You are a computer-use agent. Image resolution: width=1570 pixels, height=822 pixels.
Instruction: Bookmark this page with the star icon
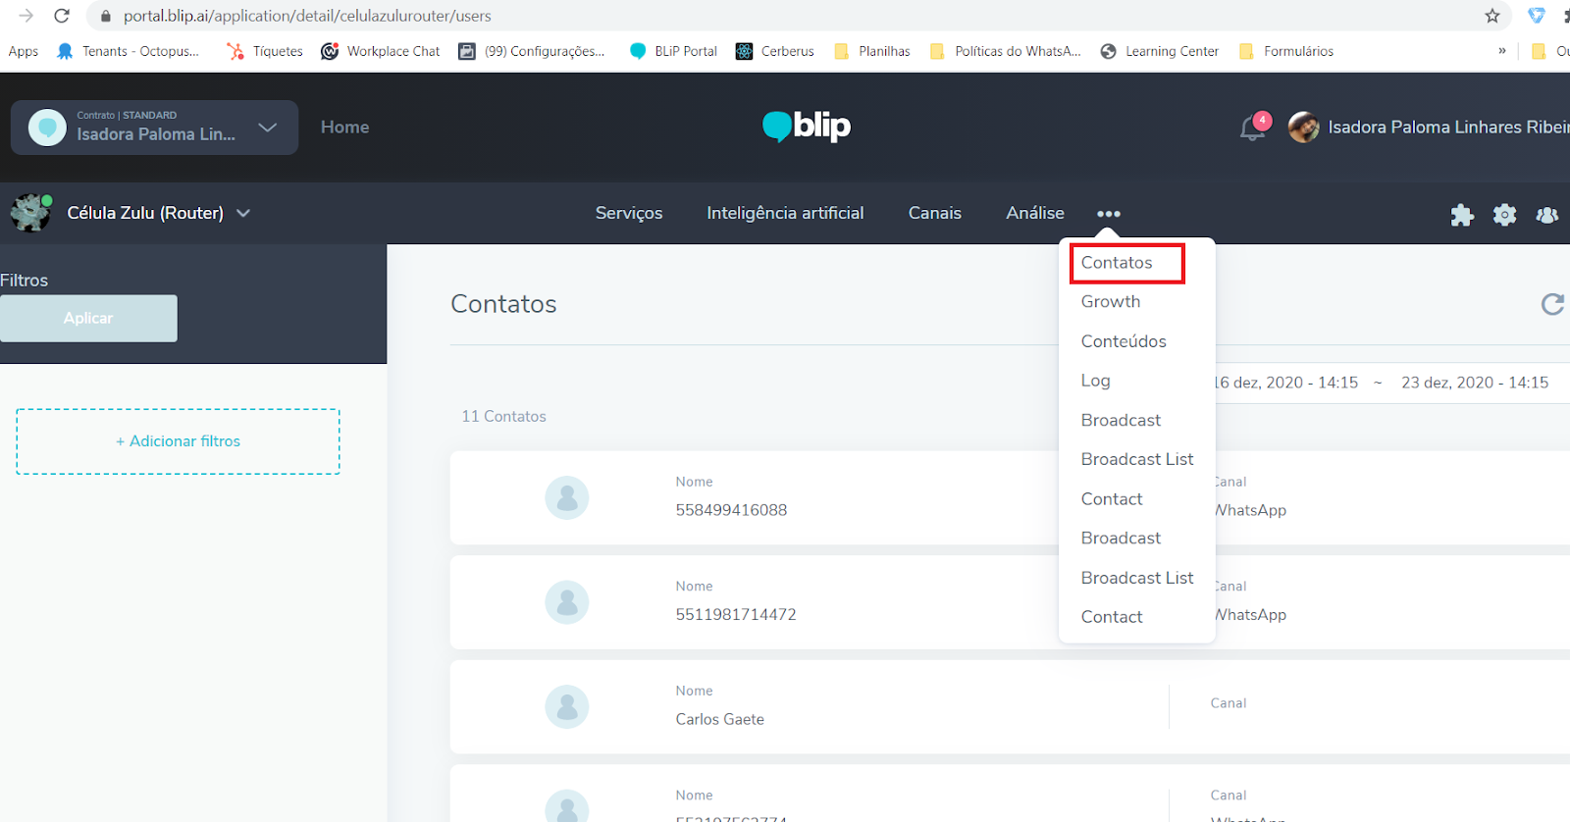click(x=1492, y=16)
